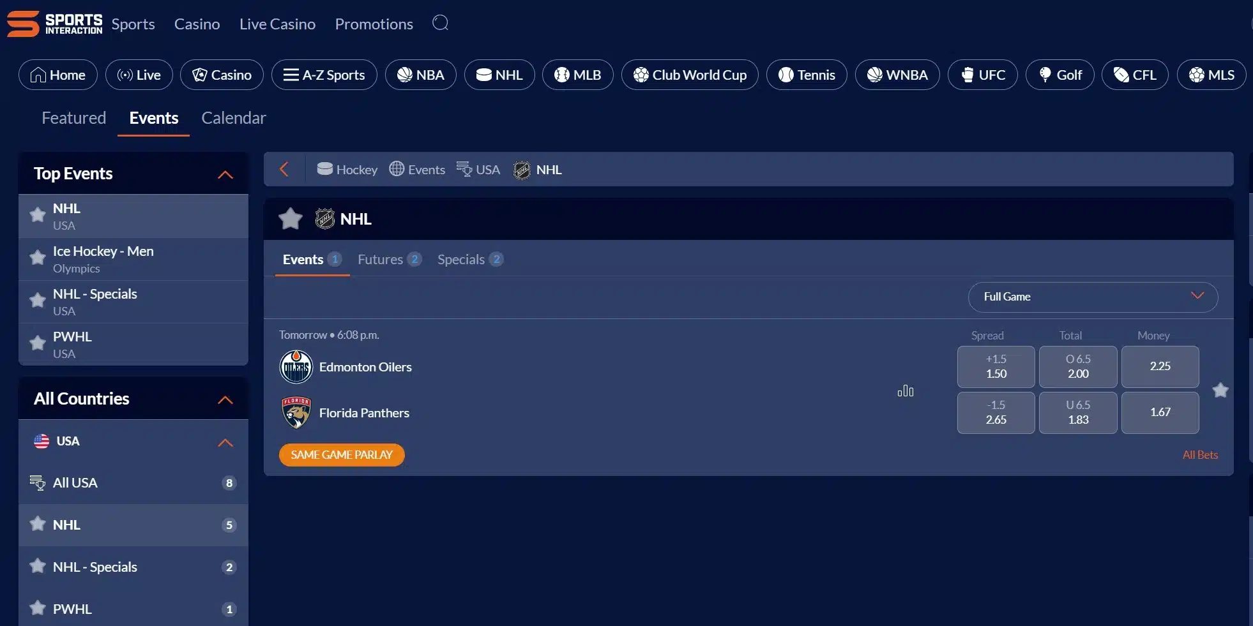Click the USA flag icon
The height and width of the screenshot is (626, 1253).
point(42,441)
